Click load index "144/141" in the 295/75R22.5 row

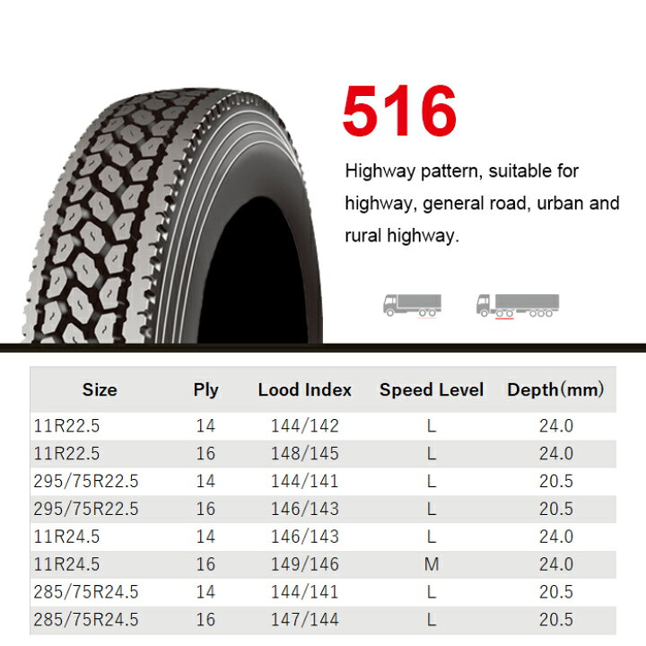305,481
